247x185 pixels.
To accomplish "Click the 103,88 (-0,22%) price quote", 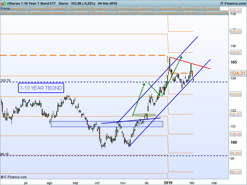I will tap(83, 3).
